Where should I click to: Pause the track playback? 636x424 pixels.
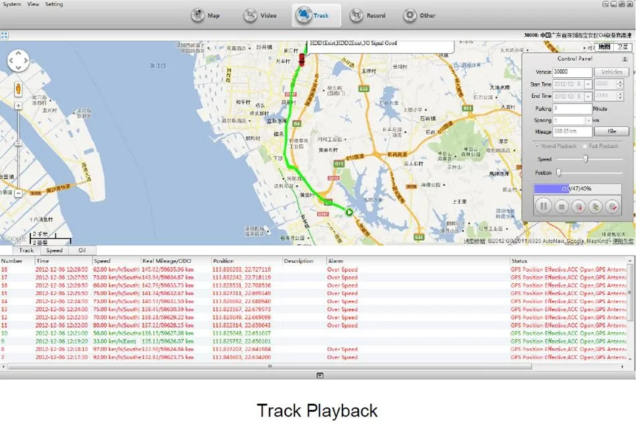[x=544, y=207]
